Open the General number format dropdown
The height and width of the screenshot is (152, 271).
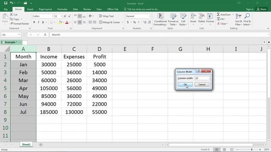pos(150,16)
